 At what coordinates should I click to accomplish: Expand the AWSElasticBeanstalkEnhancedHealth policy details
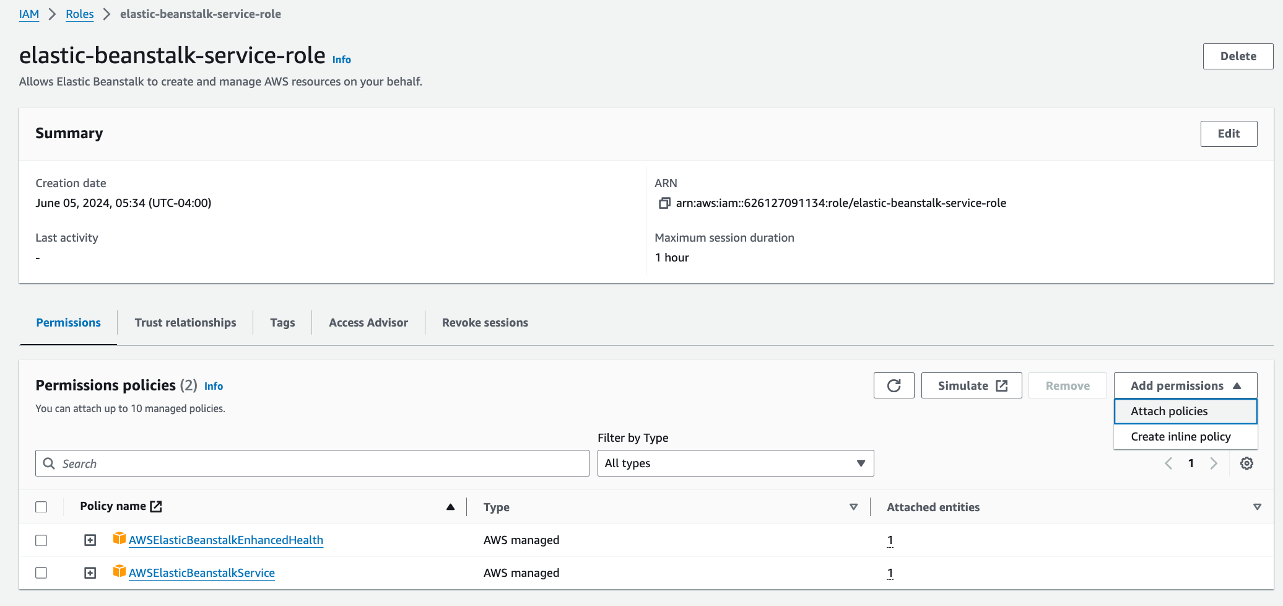click(90, 540)
